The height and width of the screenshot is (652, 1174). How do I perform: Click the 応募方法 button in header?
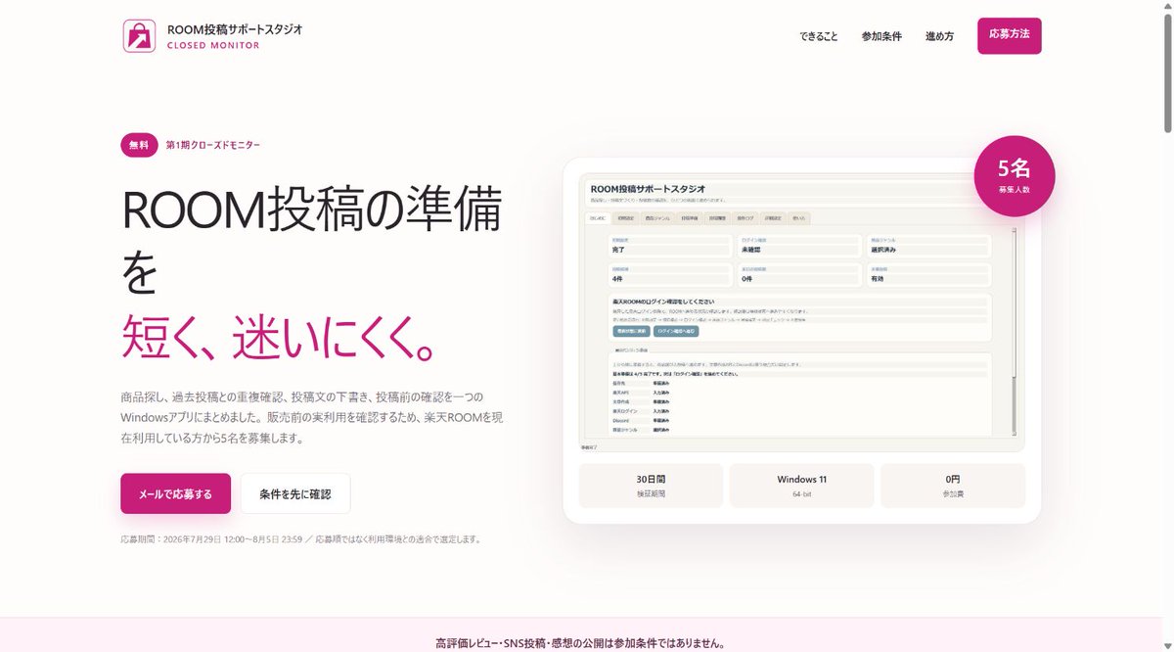(x=1009, y=35)
